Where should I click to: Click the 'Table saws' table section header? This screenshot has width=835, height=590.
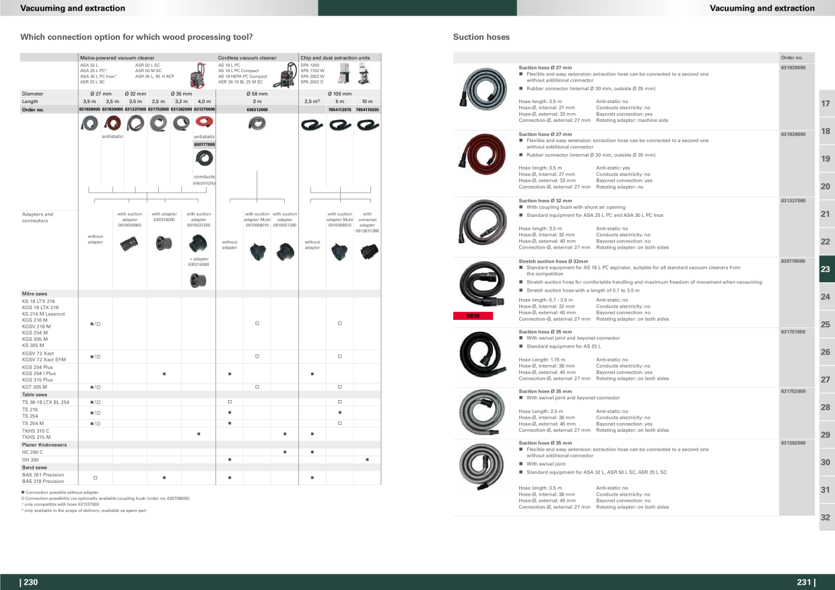pos(201,394)
